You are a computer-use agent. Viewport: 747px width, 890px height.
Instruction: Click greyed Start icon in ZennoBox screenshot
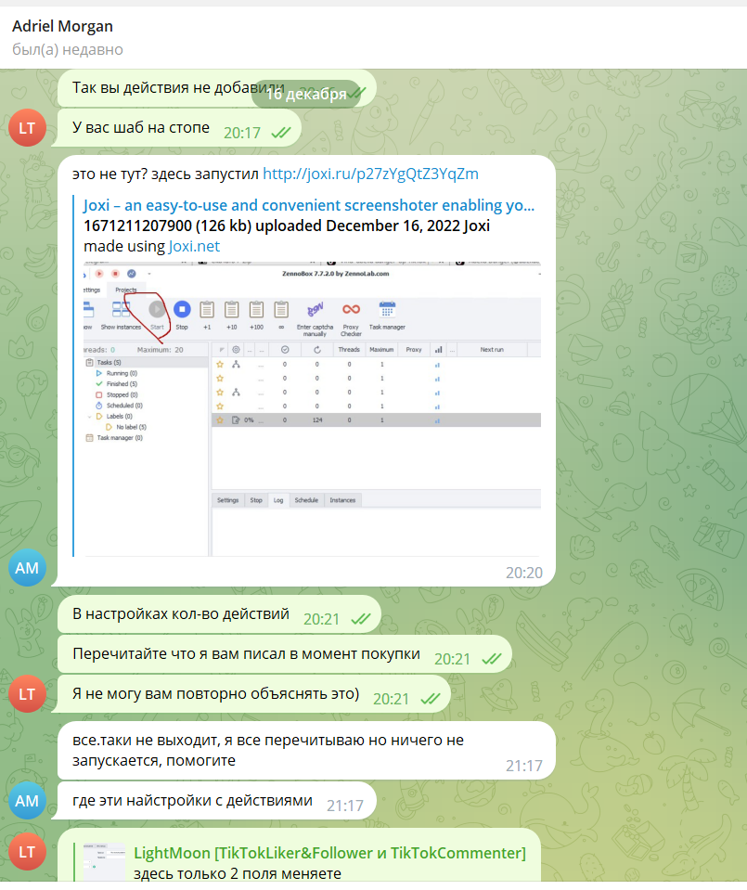click(157, 309)
